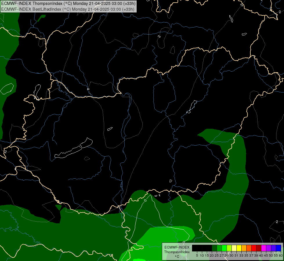Pick the bright yellow 31–33 legend swatch
This screenshot has height=261, width=284.
click(x=239, y=248)
